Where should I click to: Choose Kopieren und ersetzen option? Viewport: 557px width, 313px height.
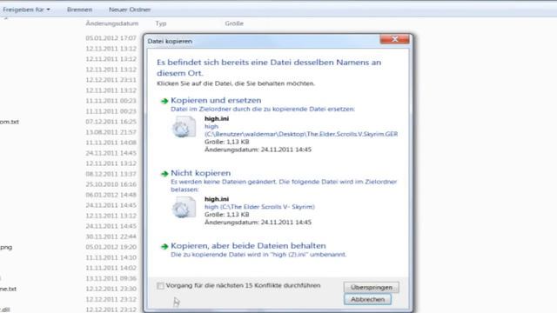pyautogui.click(x=216, y=101)
